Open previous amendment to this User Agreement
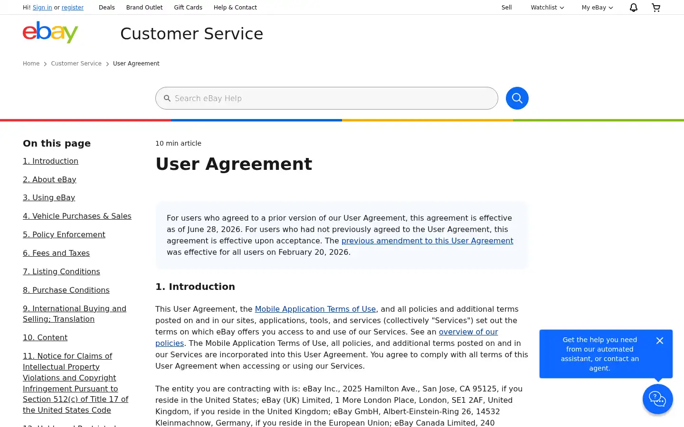The width and height of the screenshot is (684, 427). pyautogui.click(x=427, y=241)
